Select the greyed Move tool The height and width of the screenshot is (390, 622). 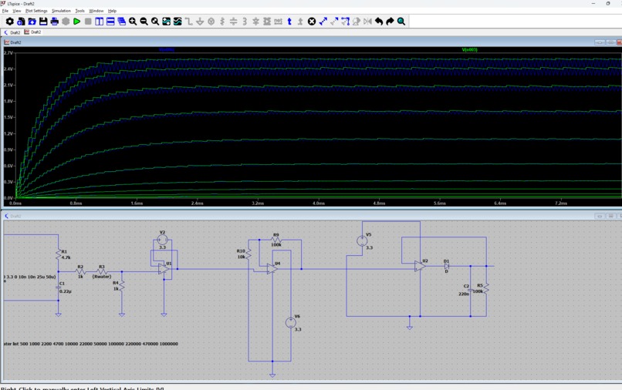334,22
